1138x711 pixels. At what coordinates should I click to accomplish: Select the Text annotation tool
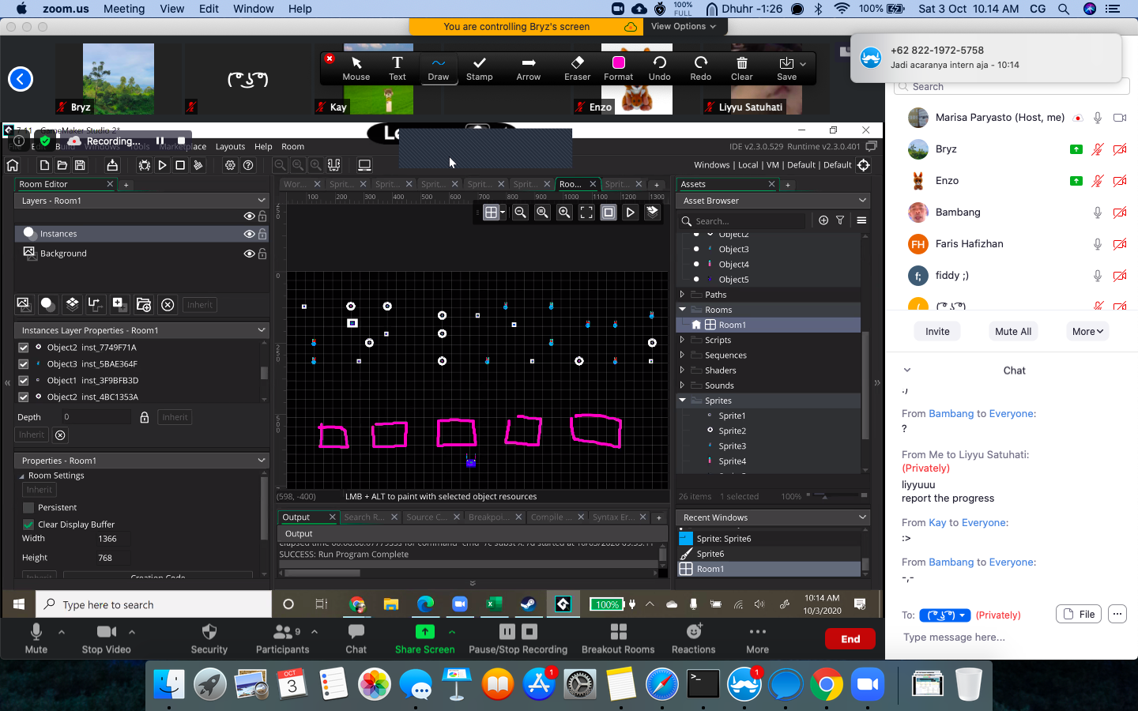tap(397, 68)
